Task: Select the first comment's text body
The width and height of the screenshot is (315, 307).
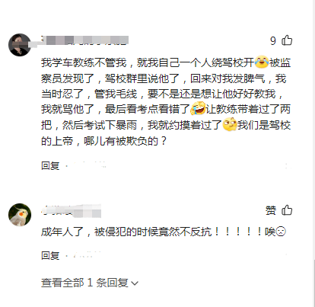Action: pyautogui.click(x=166, y=101)
